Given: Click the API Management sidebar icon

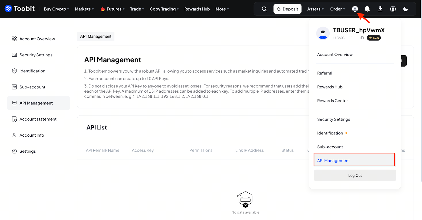Looking at the screenshot, I should (x=14, y=103).
